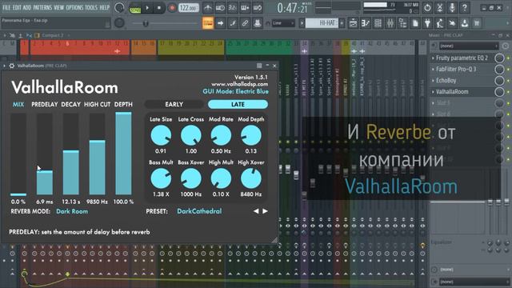Go to next preset arrow

click(x=265, y=211)
